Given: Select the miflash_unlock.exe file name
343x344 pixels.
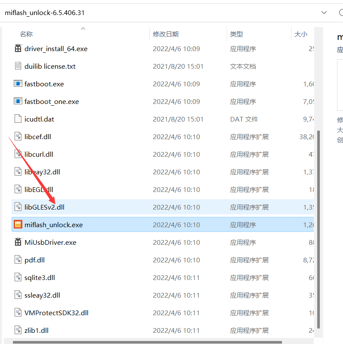Looking at the screenshot, I should click(x=54, y=225).
